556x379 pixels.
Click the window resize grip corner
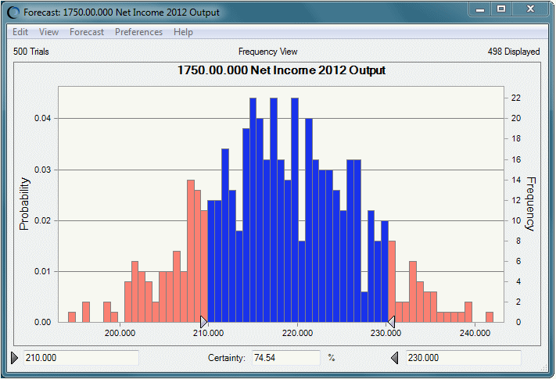point(544,368)
